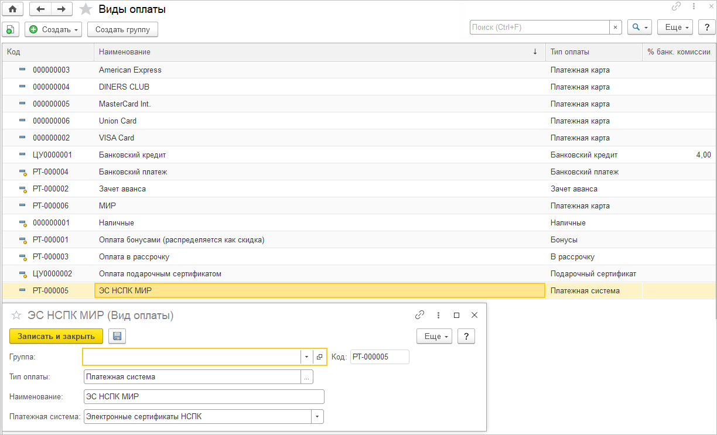
Task: Expand the Платежная система dropdown
Action: click(317, 417)
